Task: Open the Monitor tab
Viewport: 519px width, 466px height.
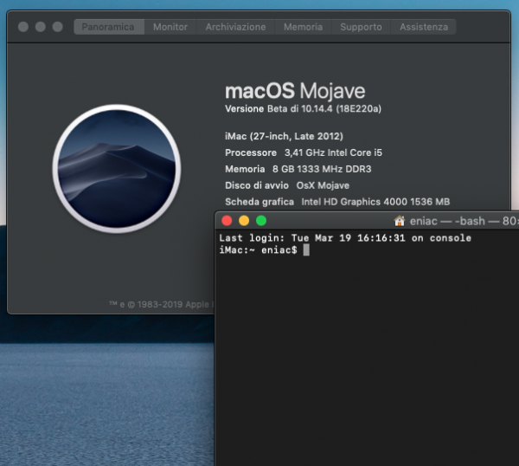Action: (170, 27)
